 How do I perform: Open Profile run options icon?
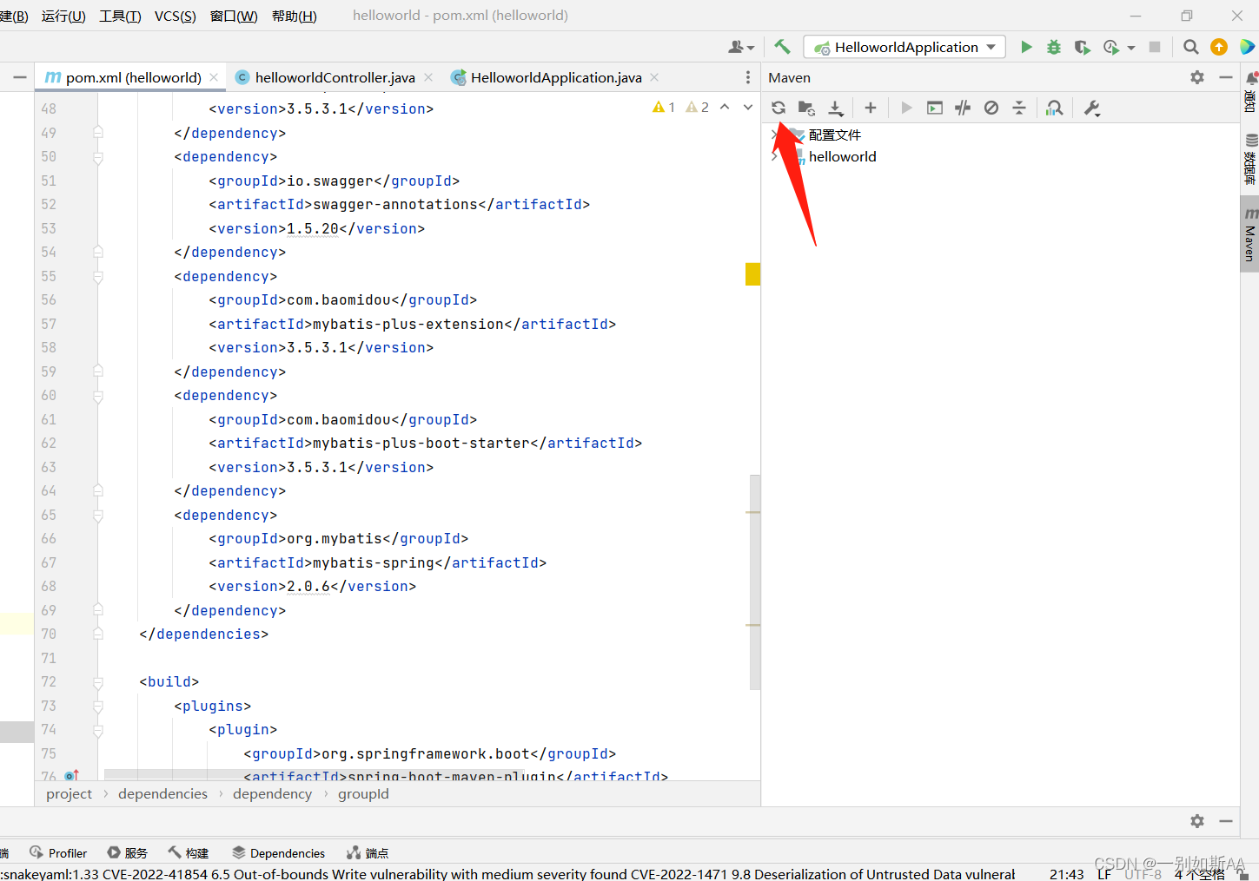coord(1111,47)
